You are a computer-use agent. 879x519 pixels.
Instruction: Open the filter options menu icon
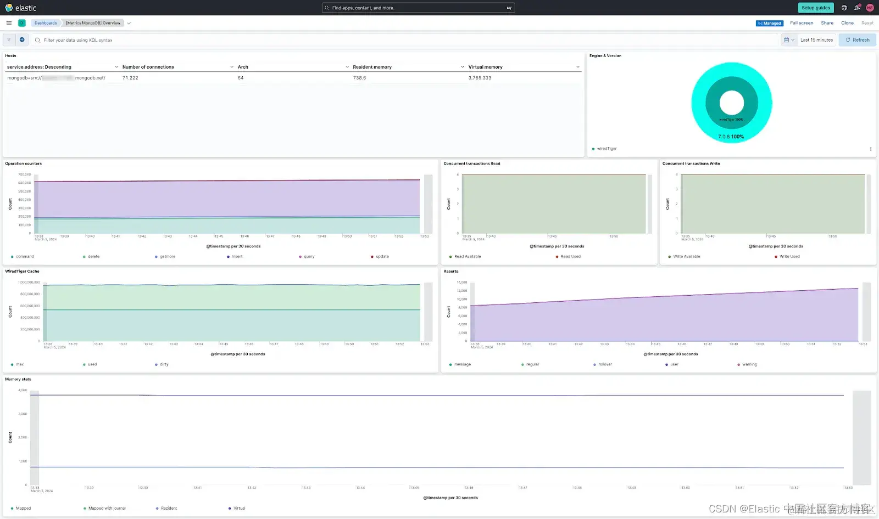(x=9, y=40)
